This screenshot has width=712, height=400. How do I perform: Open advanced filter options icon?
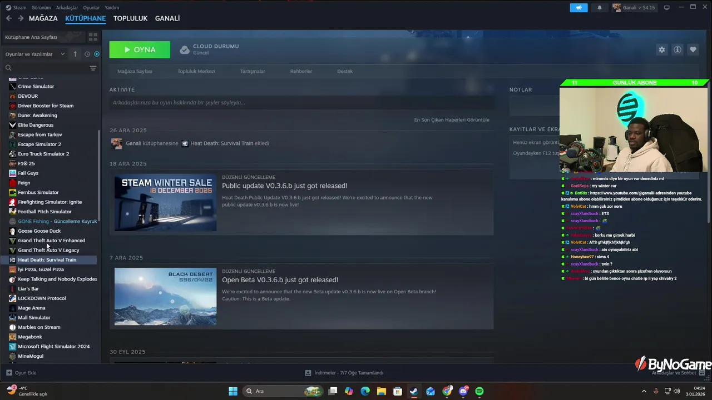(x=93, y=68)
